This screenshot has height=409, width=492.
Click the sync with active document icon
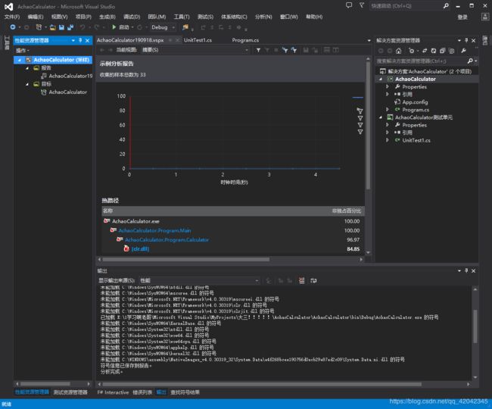[425, 51]
